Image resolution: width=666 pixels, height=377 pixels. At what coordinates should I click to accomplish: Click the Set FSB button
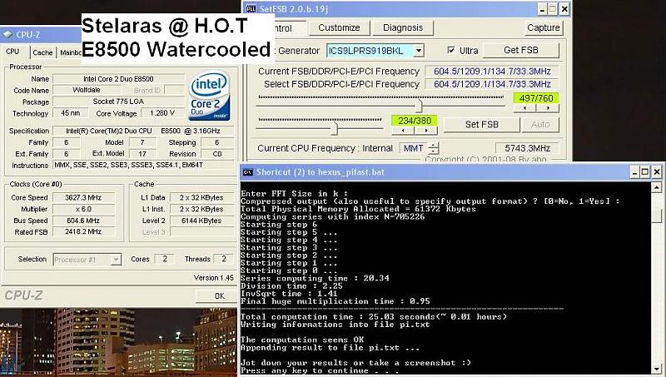tap(482, 124)
